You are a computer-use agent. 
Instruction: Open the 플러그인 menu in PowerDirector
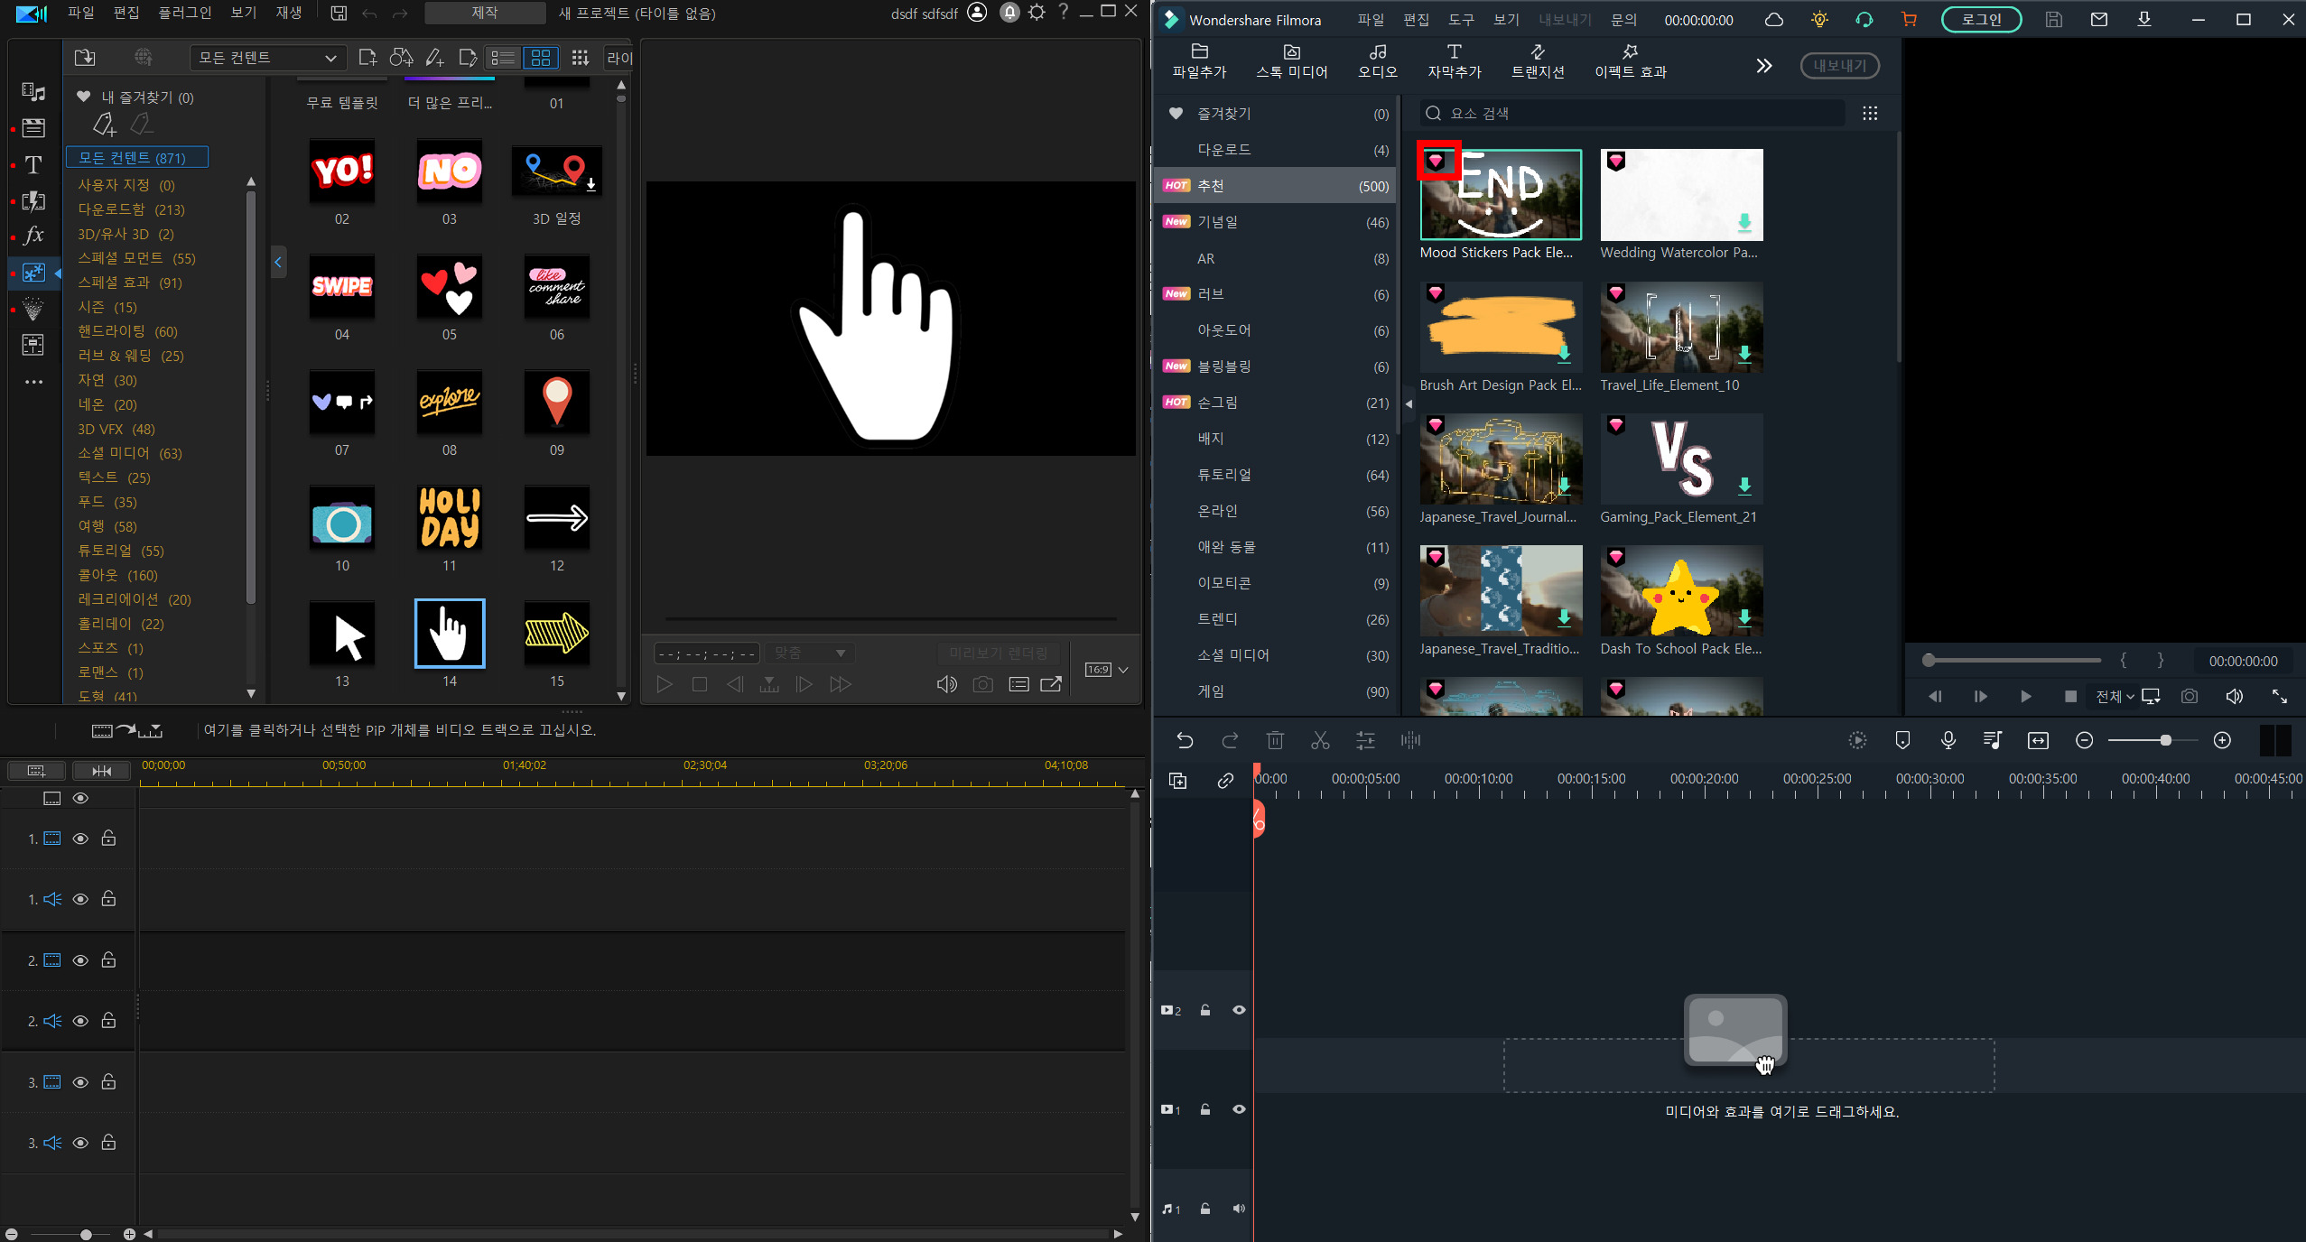[x=184, y=13]
